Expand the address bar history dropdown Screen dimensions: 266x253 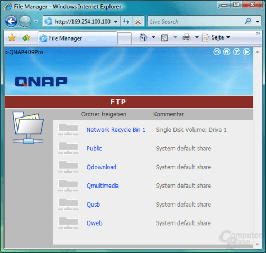(x=116, y=22)
